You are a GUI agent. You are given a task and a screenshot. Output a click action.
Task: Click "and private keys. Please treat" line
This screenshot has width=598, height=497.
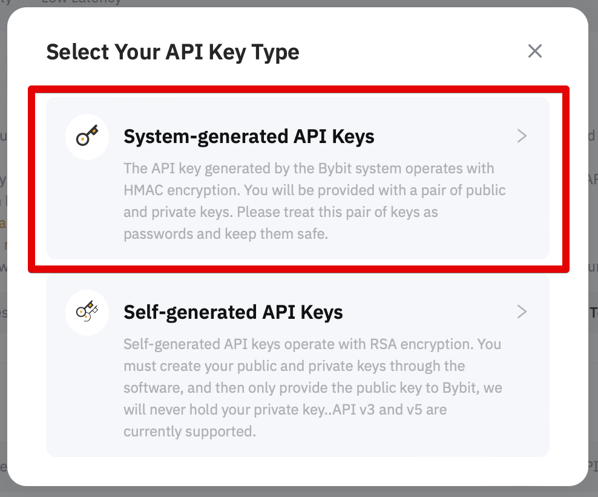(x=222, y=212)
